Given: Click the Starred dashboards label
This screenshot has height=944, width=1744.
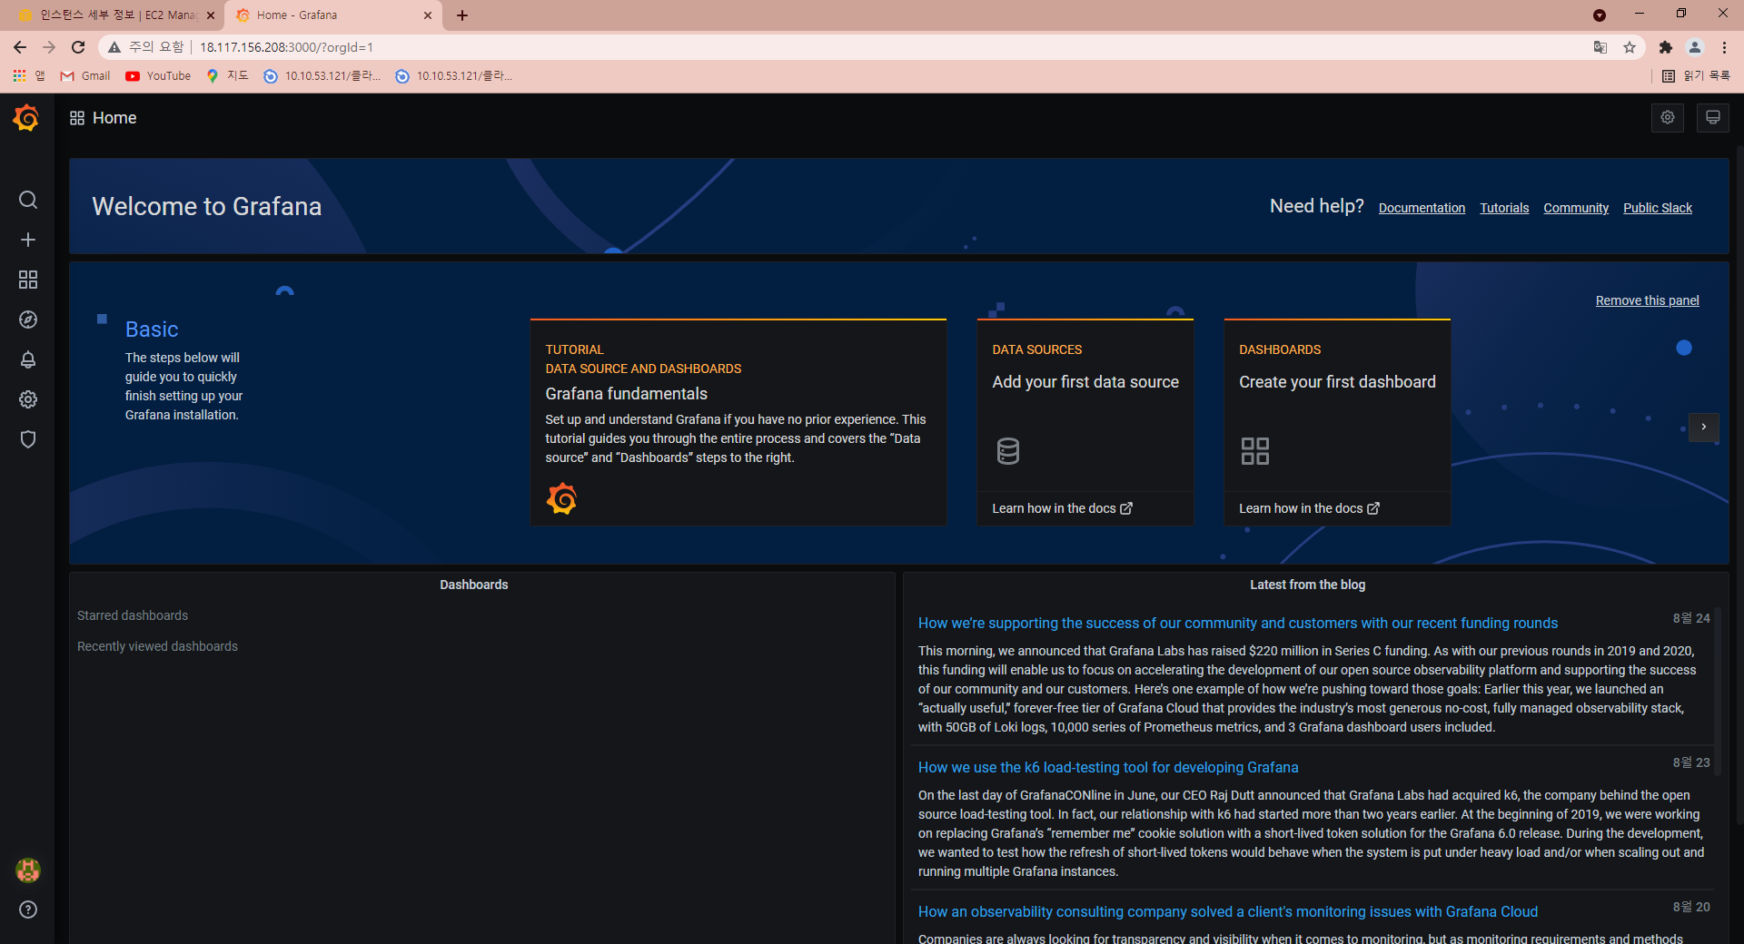Looking at the screenshot, I should [x=133, y=615].
